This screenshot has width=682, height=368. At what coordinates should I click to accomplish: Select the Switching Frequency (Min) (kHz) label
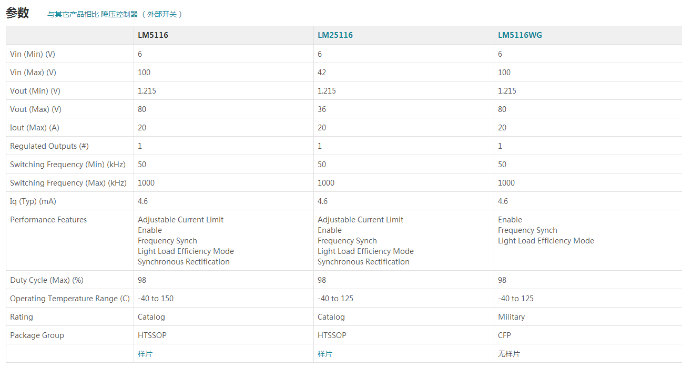[x=68, y=165]
